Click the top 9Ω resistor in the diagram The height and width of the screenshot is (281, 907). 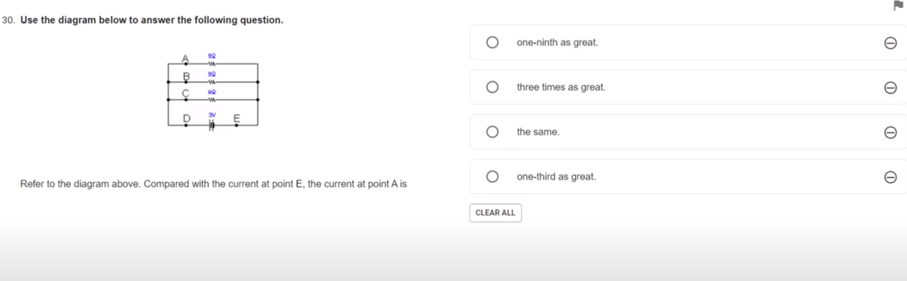[x=212, y=63]
